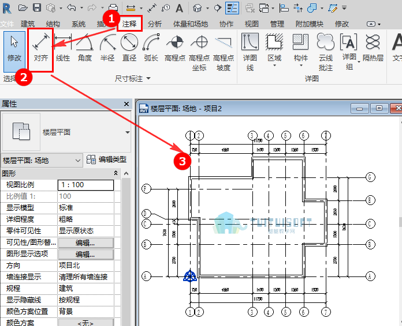Click the Print icon in quick access toolbar
Viewport: 402px width, 326px height.
click(x=113, y=8)
